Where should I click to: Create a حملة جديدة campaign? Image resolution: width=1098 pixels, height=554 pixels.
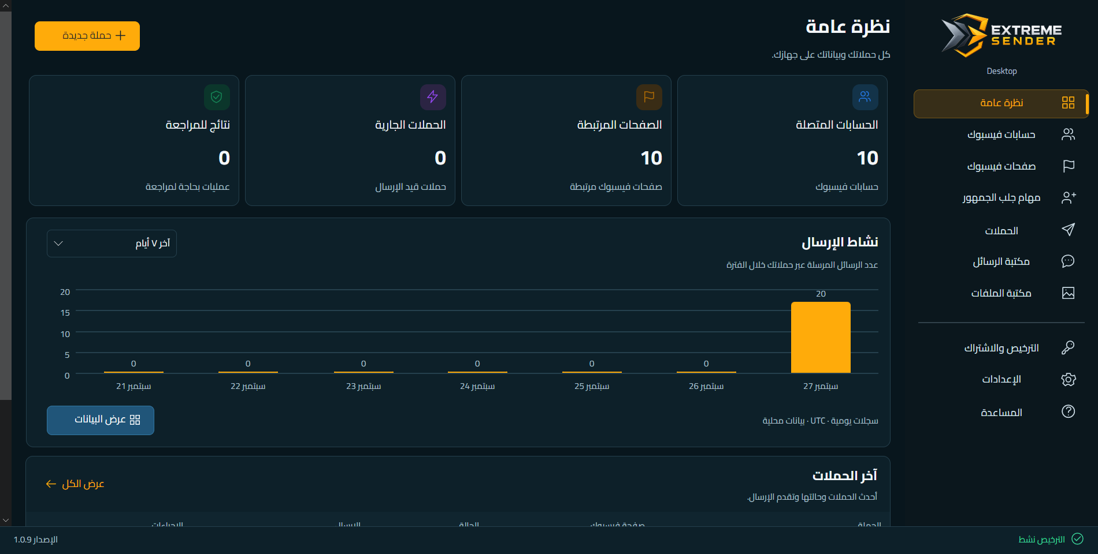[x=87, y=36]
